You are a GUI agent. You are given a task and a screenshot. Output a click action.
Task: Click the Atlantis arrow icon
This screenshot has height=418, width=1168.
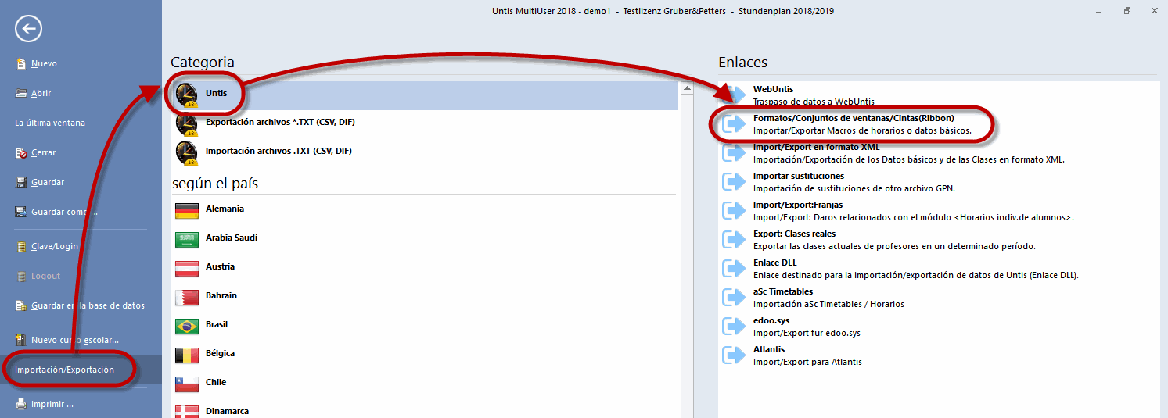click(734, 355)
